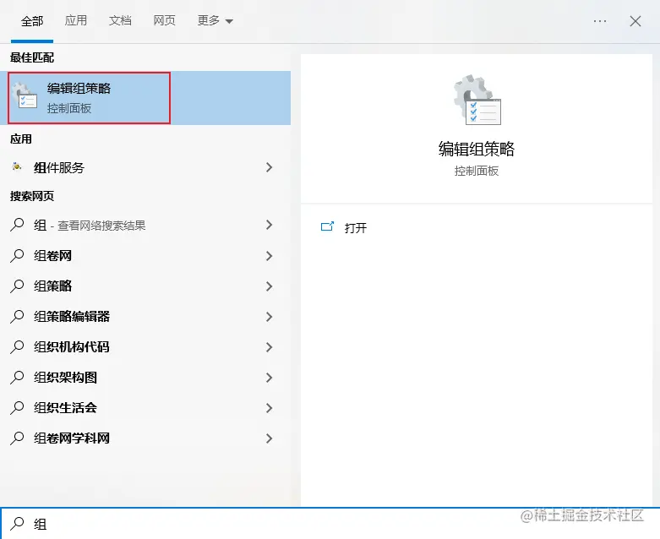Select the 组织架构图 web suggestion
The height and width of the screenshot is (539, 660).
click(66, 378)
